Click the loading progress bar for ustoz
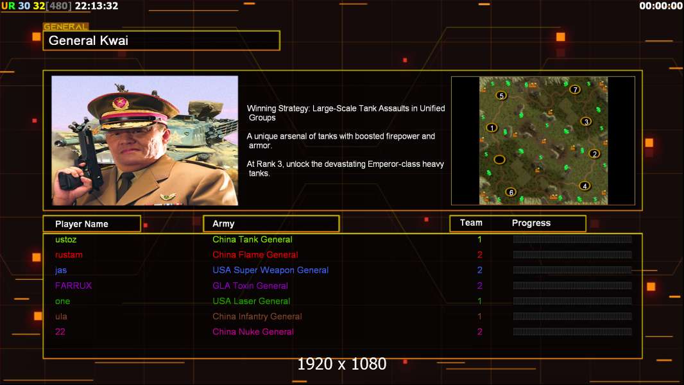Screen dimensions: 684x385 (572, 239)
